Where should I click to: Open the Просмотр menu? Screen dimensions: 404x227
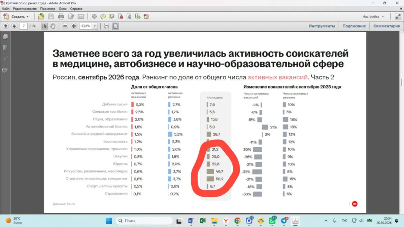pos(48,8)
